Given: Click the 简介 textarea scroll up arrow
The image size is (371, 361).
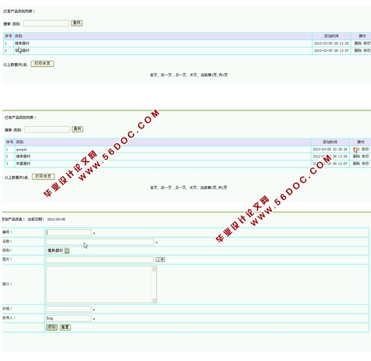Looking at the screenshot, I should tap(154, 269).
